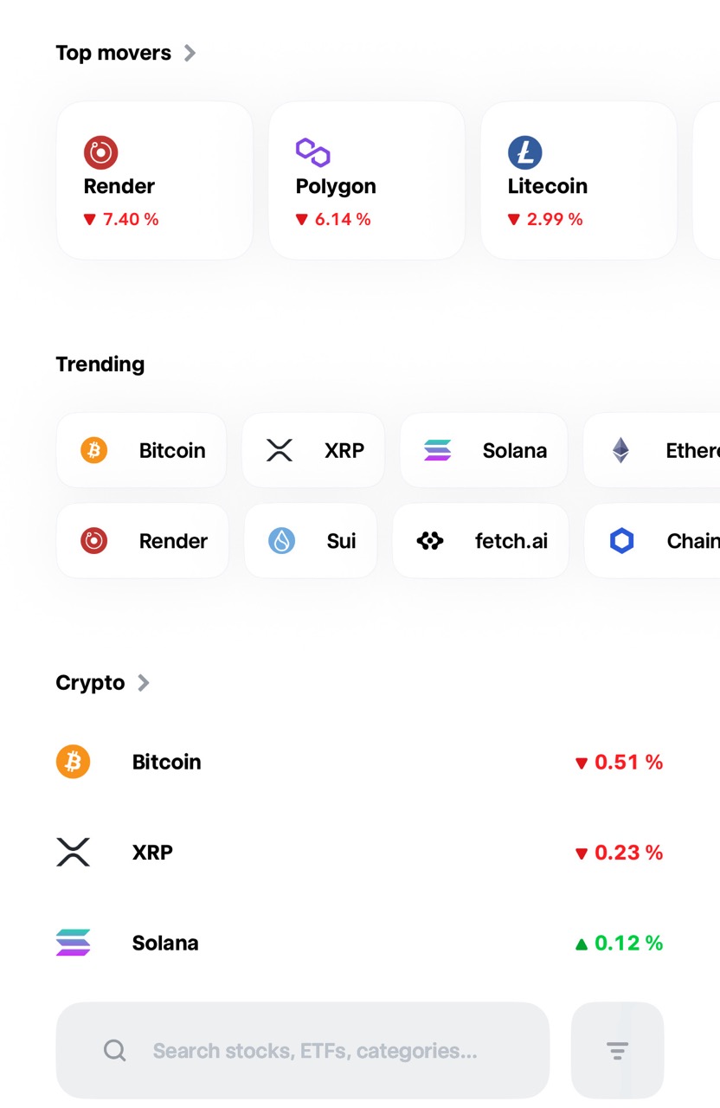Expand the Crypto section chevron
Image resolution: width=720 pixels, height=1108 pixels.
[144, 682]
